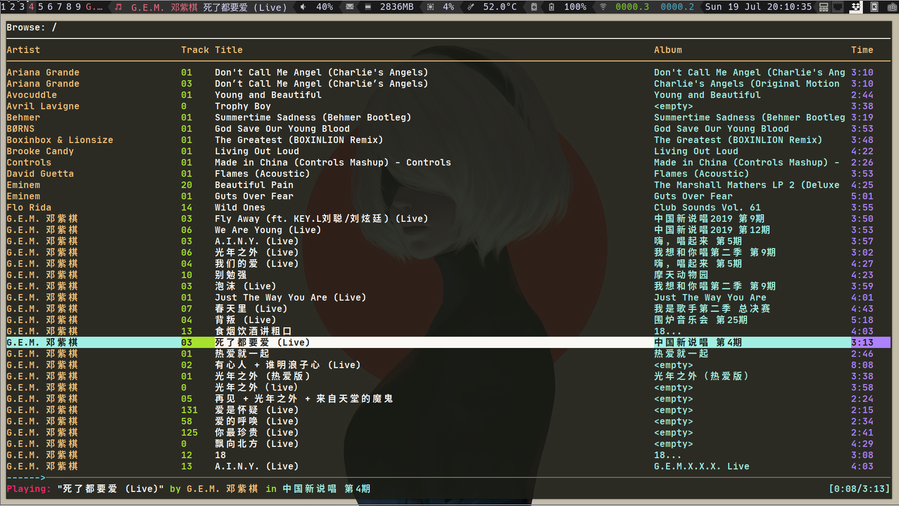Click the Album column header
This screenshot has height=506, width=899.
click(668, 50)
